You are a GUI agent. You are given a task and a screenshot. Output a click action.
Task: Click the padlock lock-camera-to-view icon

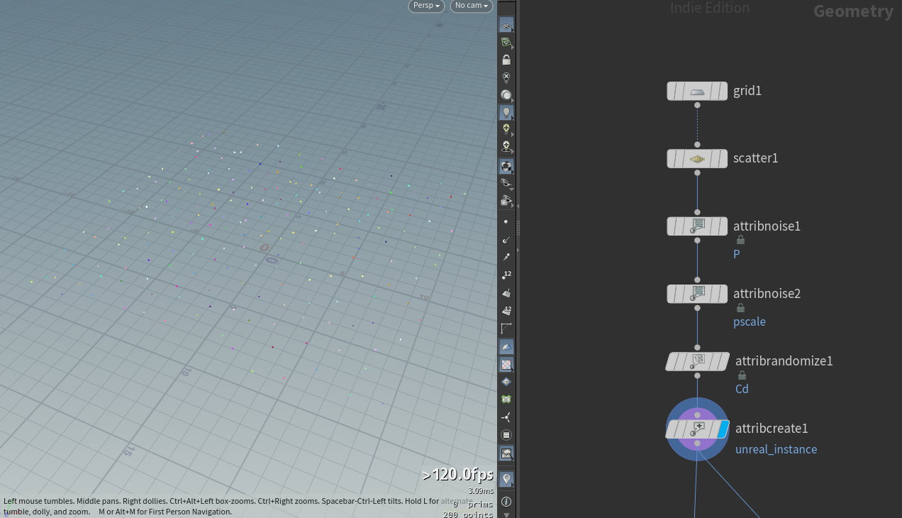click(506, 60)
